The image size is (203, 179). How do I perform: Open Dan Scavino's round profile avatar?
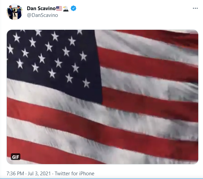click(15, 12)
